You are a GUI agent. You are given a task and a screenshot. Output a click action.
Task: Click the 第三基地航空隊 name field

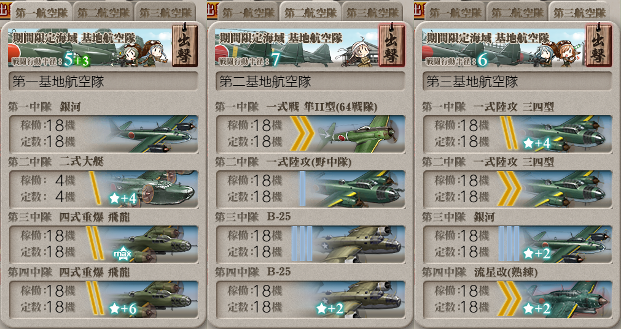coord(517,81)
